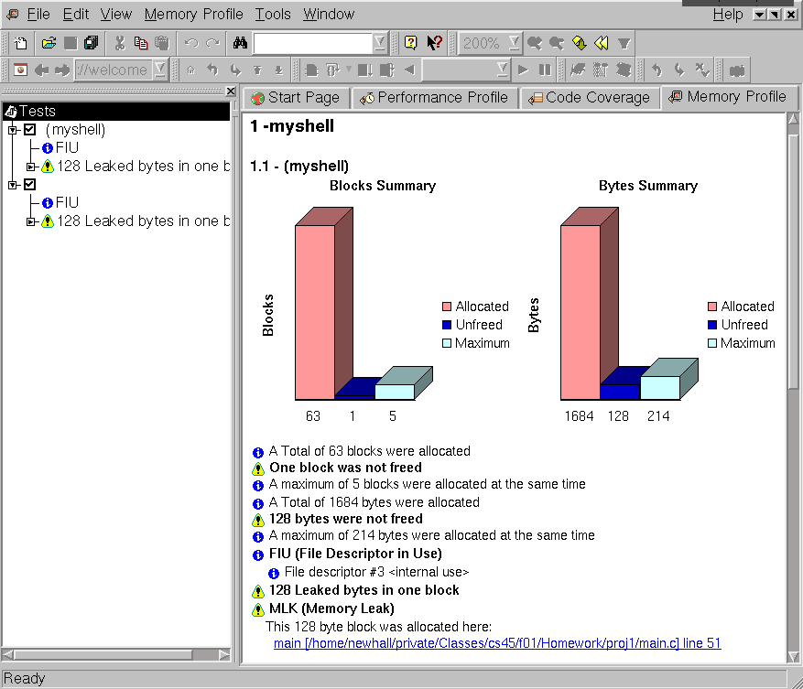Expand the first 128 Leaked bytes node
This screenshot has height=689, width=803.
[30, 167]
